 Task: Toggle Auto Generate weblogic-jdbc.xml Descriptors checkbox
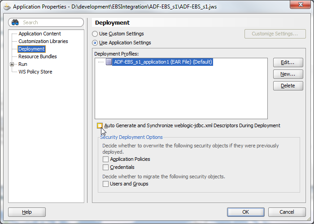(x=100, y=125)
